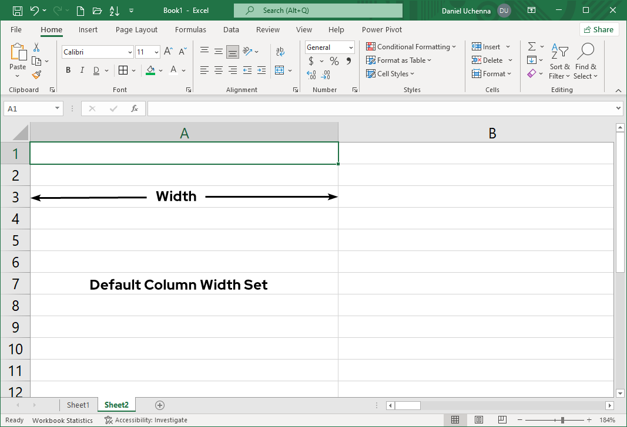Click inside the formula bar
The image size is (627, 427).
pyautogui.click(x=353, y=108)
